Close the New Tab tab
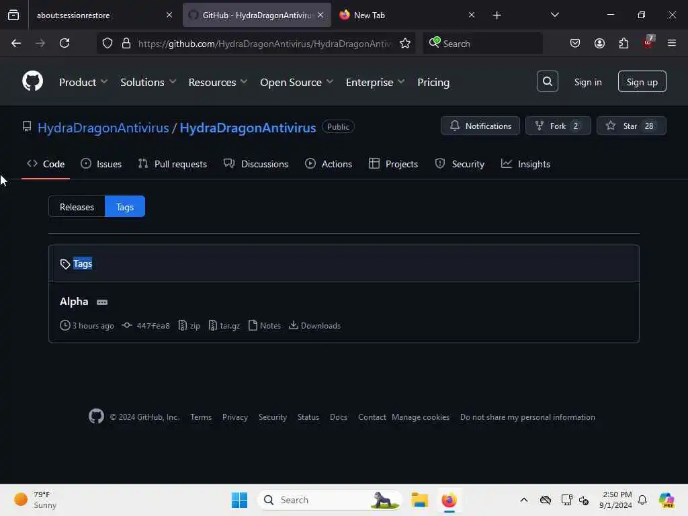Viewport: 688px width, 516px height. tap(471, 15)
